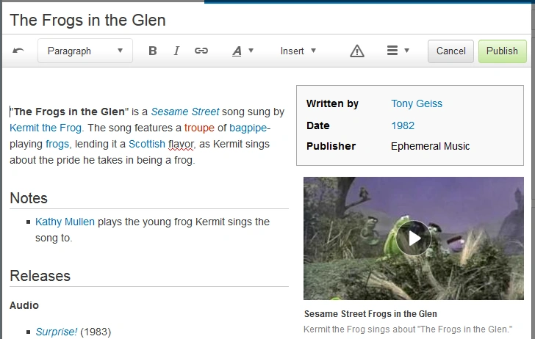
Task: Open the text style options
Action: point(243,51)
